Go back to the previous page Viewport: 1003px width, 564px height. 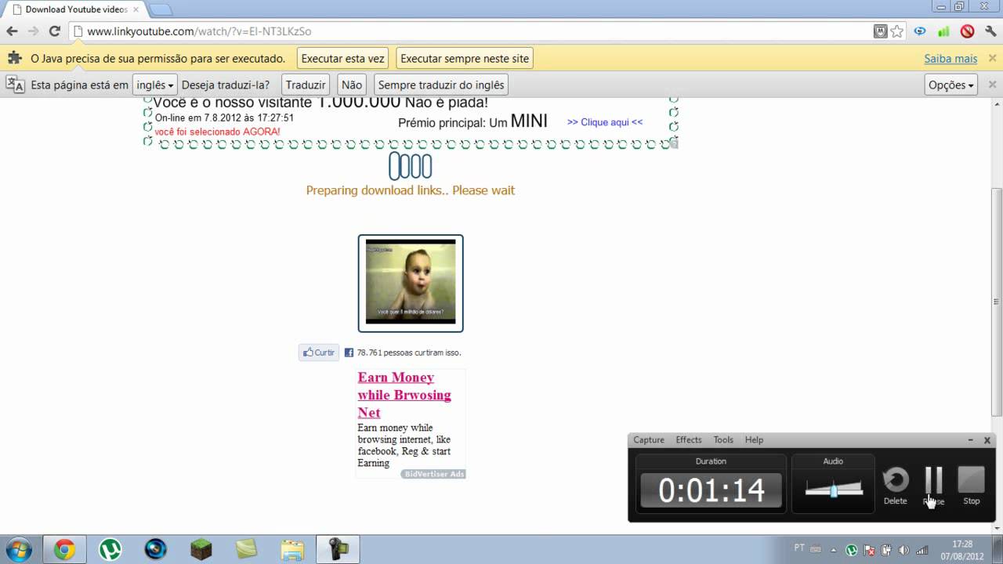[x=12, y=31]
